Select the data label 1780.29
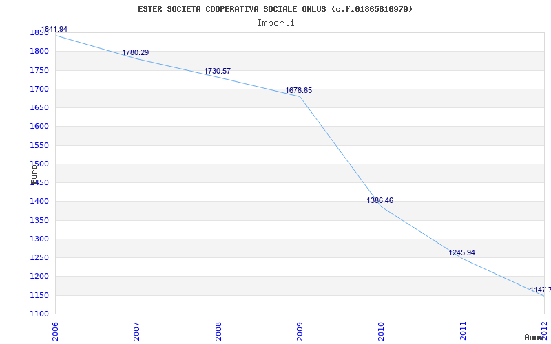This screenshot has width=551, height=344. click(x=135, y=53)
